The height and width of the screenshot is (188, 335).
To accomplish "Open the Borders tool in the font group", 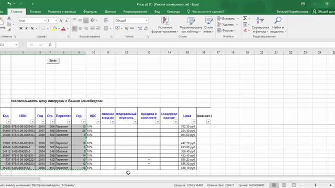I will click(43, 28).
